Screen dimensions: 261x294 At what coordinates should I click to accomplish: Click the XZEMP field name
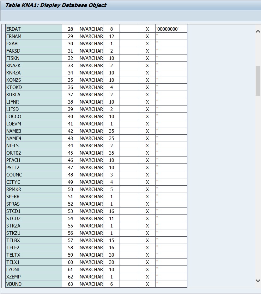(14, 277)
